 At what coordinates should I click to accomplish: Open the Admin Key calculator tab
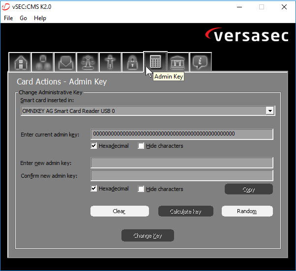[x=155, y=61]
